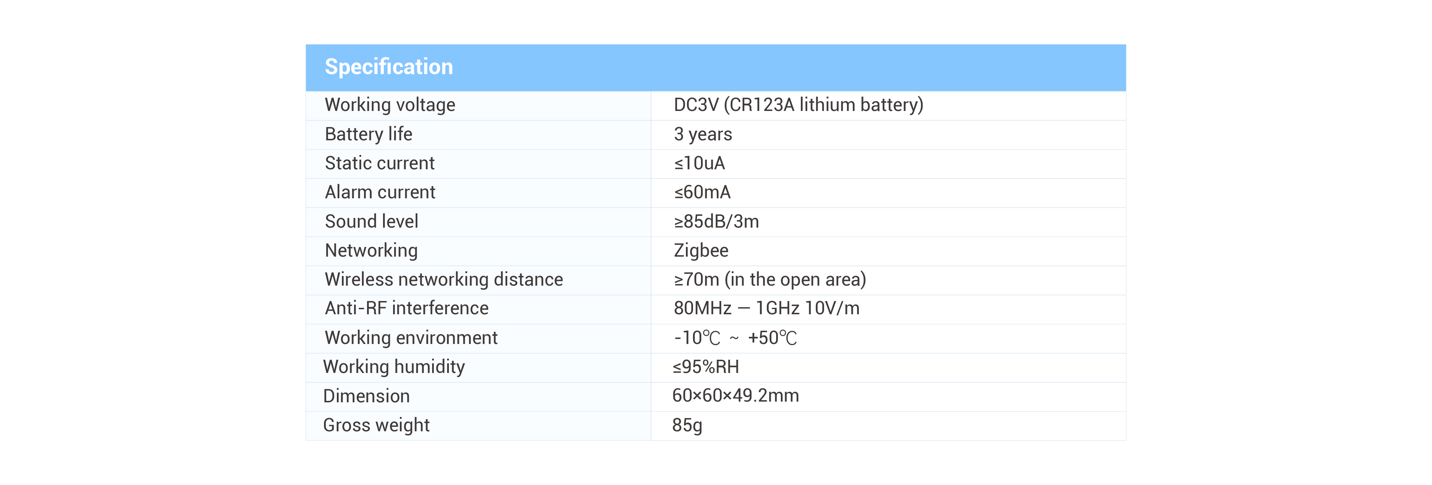Click the 3 years value
Screen dimensions: 1432x485
point(702,135)
